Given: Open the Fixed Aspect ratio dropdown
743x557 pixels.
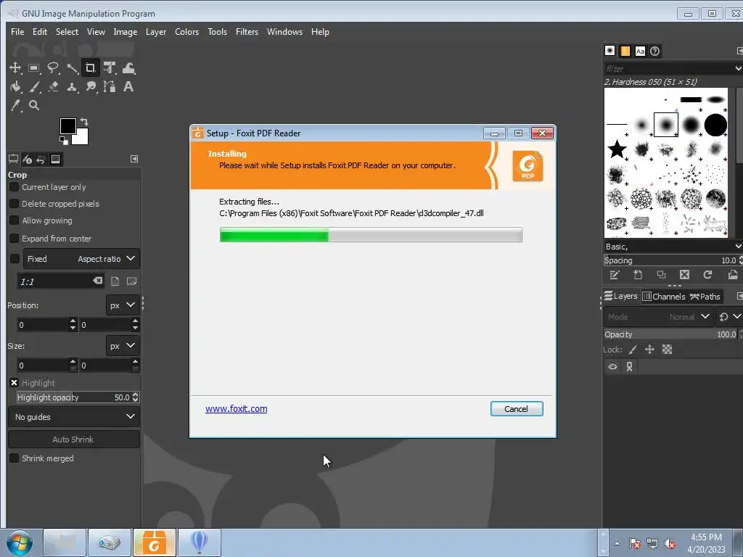Looking at the screenshot, I should 81,259.
